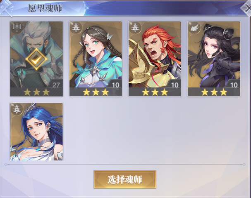Screen dimensions: 251x198
Task: Click the 选择魂师 confirm button
Action: pos(125,179)
